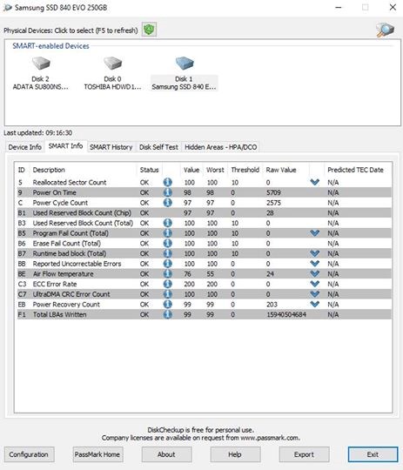
Task: Open the SMART History tab
Action: pyautogui.click(x=111, y=147)
